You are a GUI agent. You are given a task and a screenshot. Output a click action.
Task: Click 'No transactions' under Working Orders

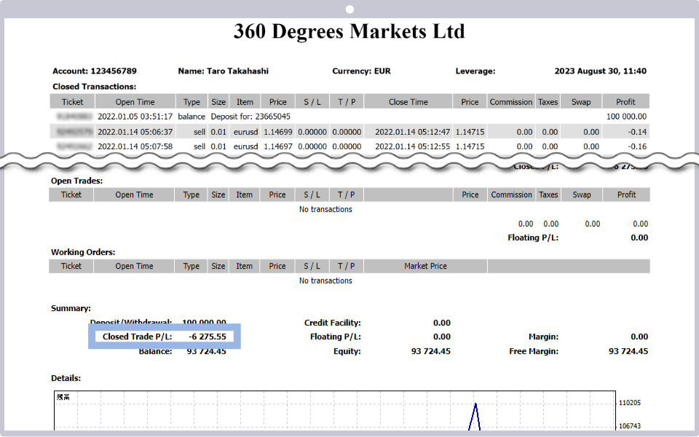[x=325, y=280]
